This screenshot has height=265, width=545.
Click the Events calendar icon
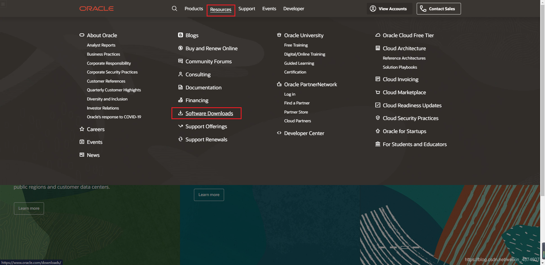coord(82,142)
